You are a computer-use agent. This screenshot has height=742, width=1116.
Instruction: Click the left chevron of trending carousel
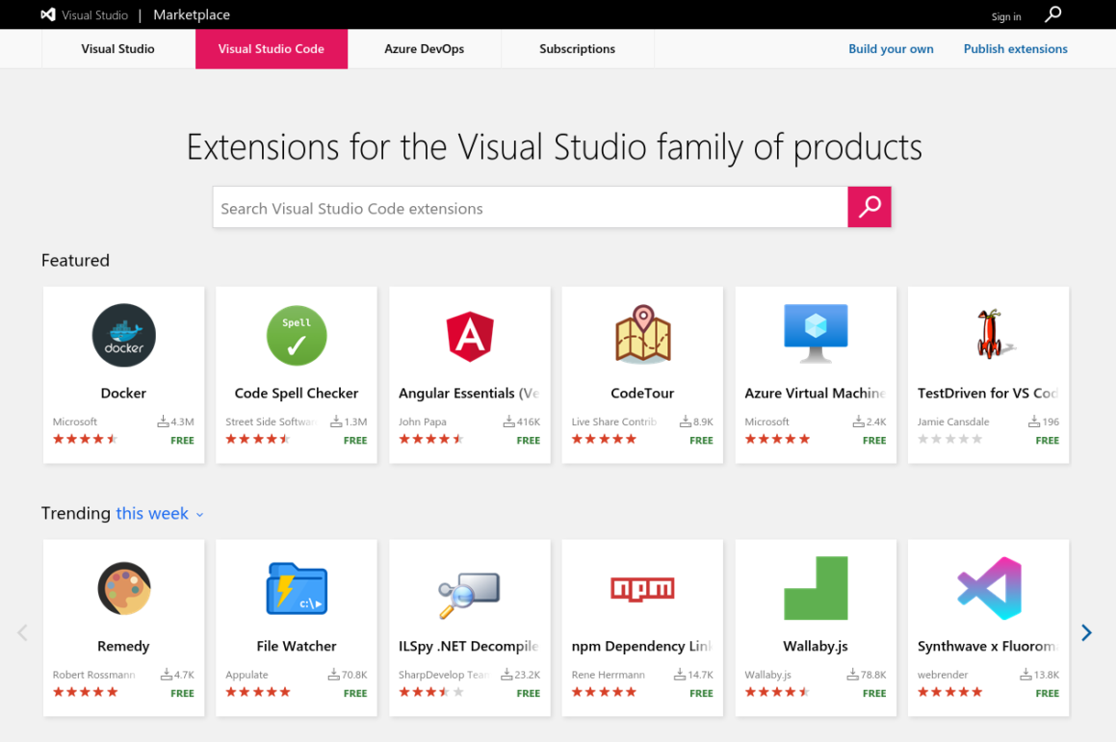click(x=22, y=632)
